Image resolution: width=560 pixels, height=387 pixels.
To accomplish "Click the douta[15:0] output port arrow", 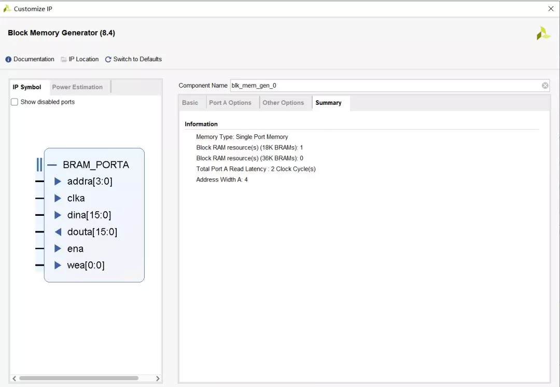I will pos(58,232).
